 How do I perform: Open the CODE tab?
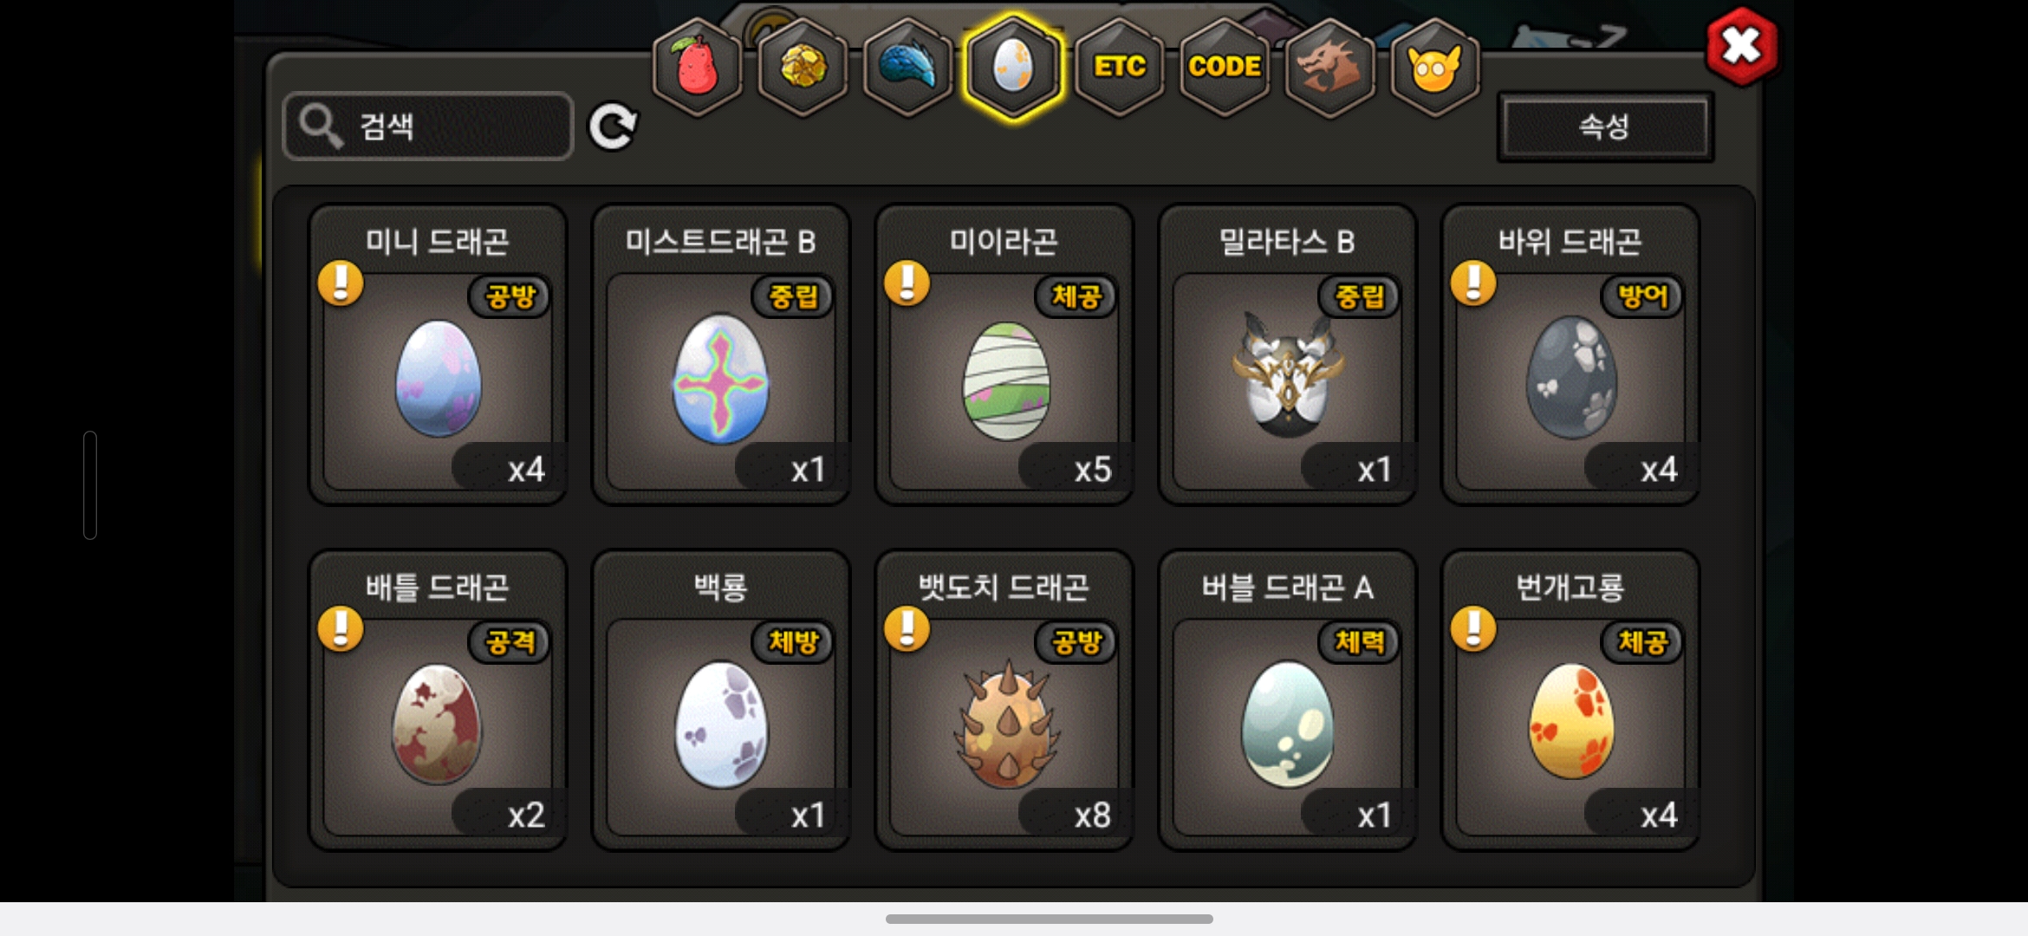[1225, 68]
